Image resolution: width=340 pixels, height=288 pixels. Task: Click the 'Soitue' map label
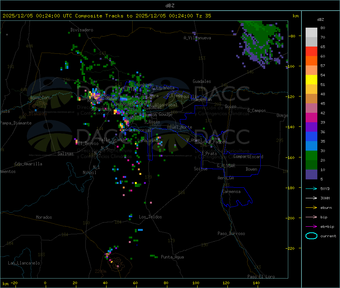pos(201,169)
